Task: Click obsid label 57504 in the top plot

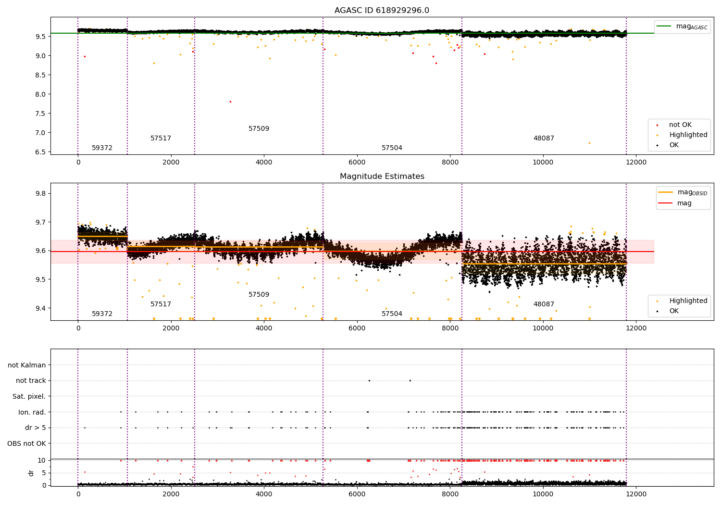Action: [392, 148]
